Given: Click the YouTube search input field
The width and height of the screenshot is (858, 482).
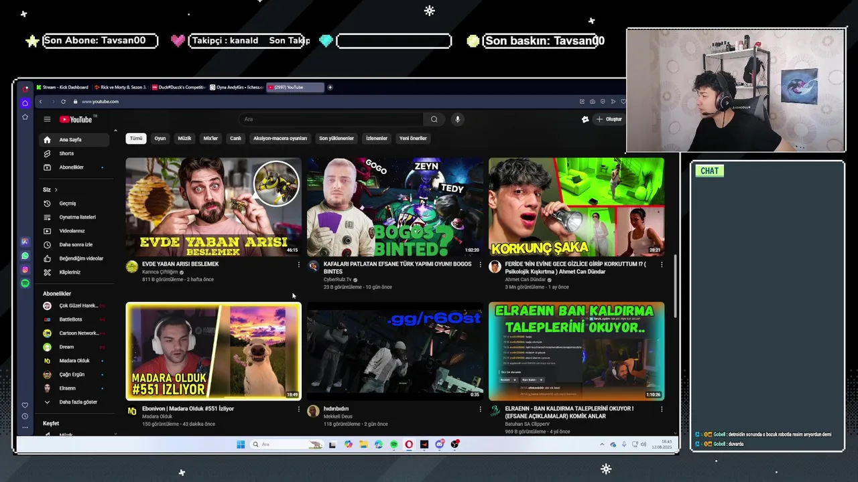Looking at the screenshot, I should tap(331, 119).
